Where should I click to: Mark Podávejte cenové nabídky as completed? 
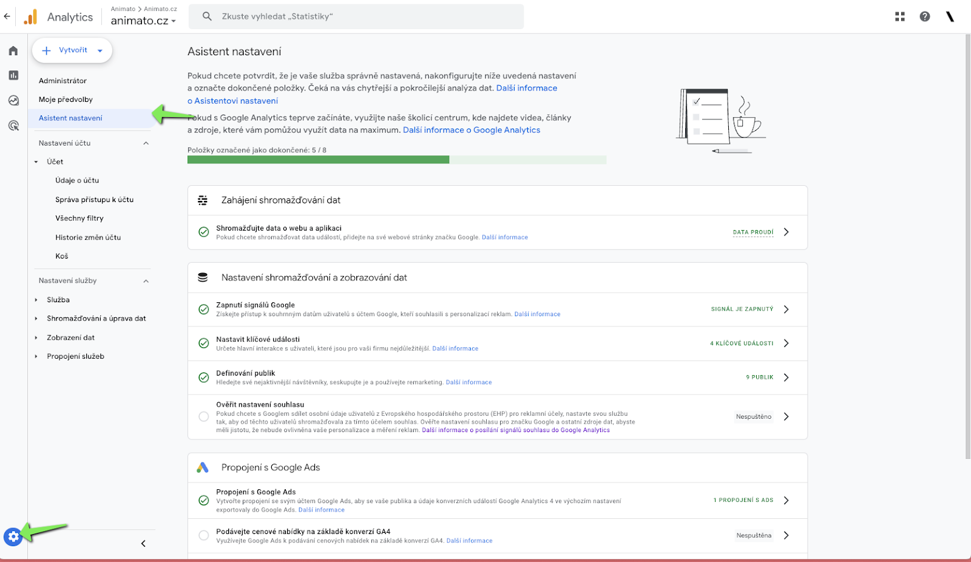[x=204, y=535]
